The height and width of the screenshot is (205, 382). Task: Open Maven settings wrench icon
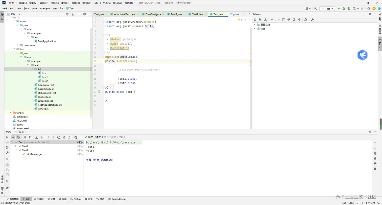313,20
